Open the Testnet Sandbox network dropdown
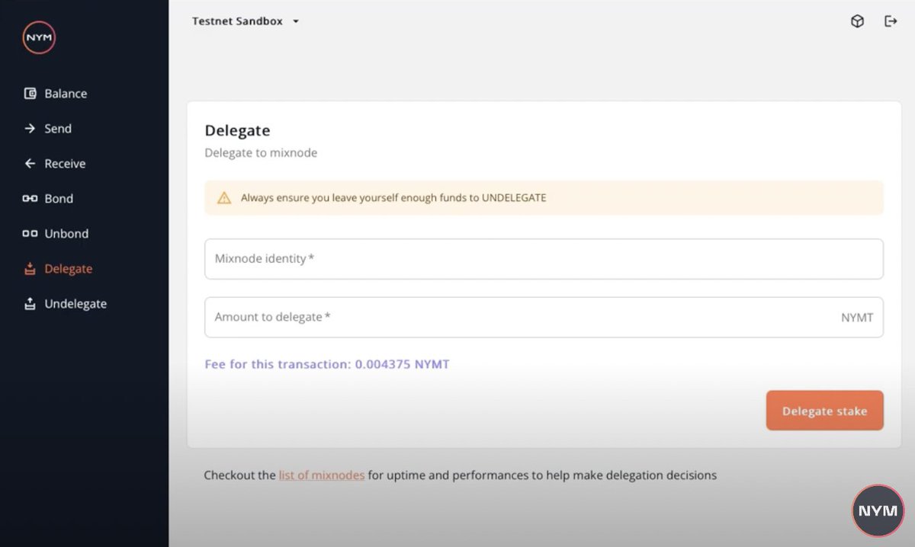 pos(246,21)
